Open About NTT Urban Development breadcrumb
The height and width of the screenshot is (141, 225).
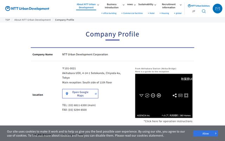tap(32, 20)
